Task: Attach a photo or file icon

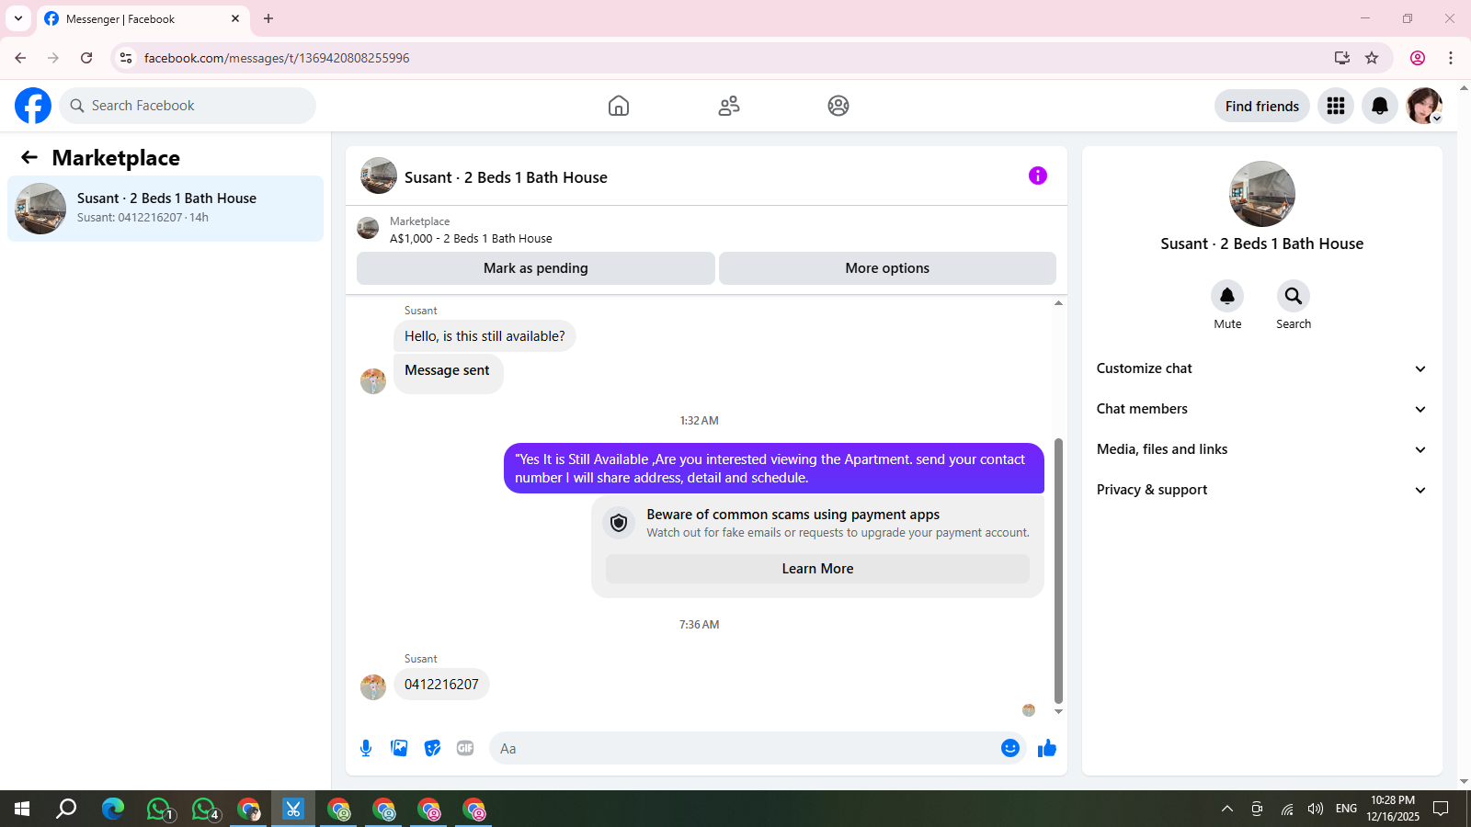Action: click(399, 748)
